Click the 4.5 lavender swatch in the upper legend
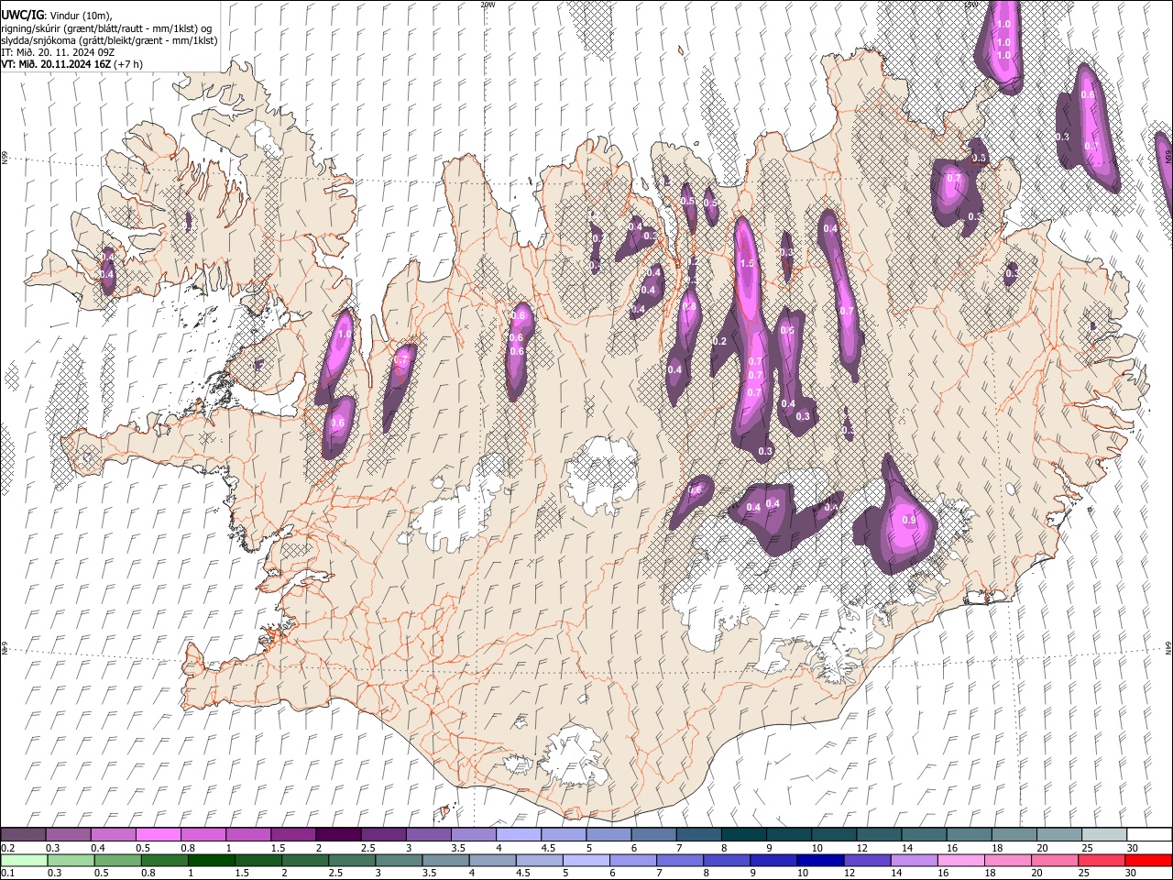This screenshot has height=880, width=1173. click(x=563, y=834)
